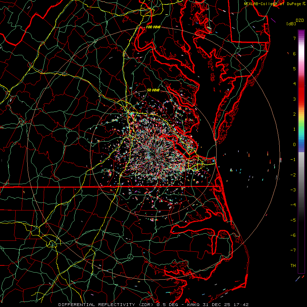Viewport: 307px width, 307px height.
Task: Click the DZD legend title
Action: click(300, 20)
